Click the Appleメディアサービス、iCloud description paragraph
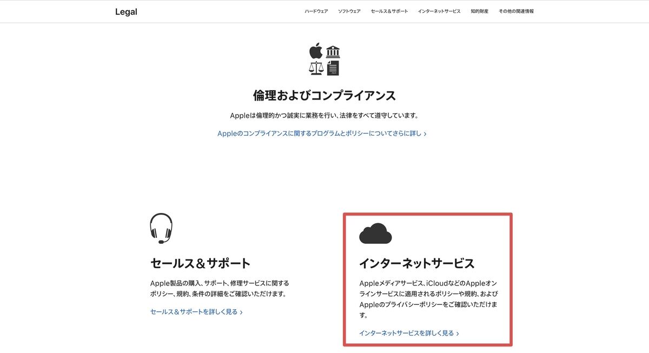The width and height of the screenshot is (649, 353). coord(428,299)
